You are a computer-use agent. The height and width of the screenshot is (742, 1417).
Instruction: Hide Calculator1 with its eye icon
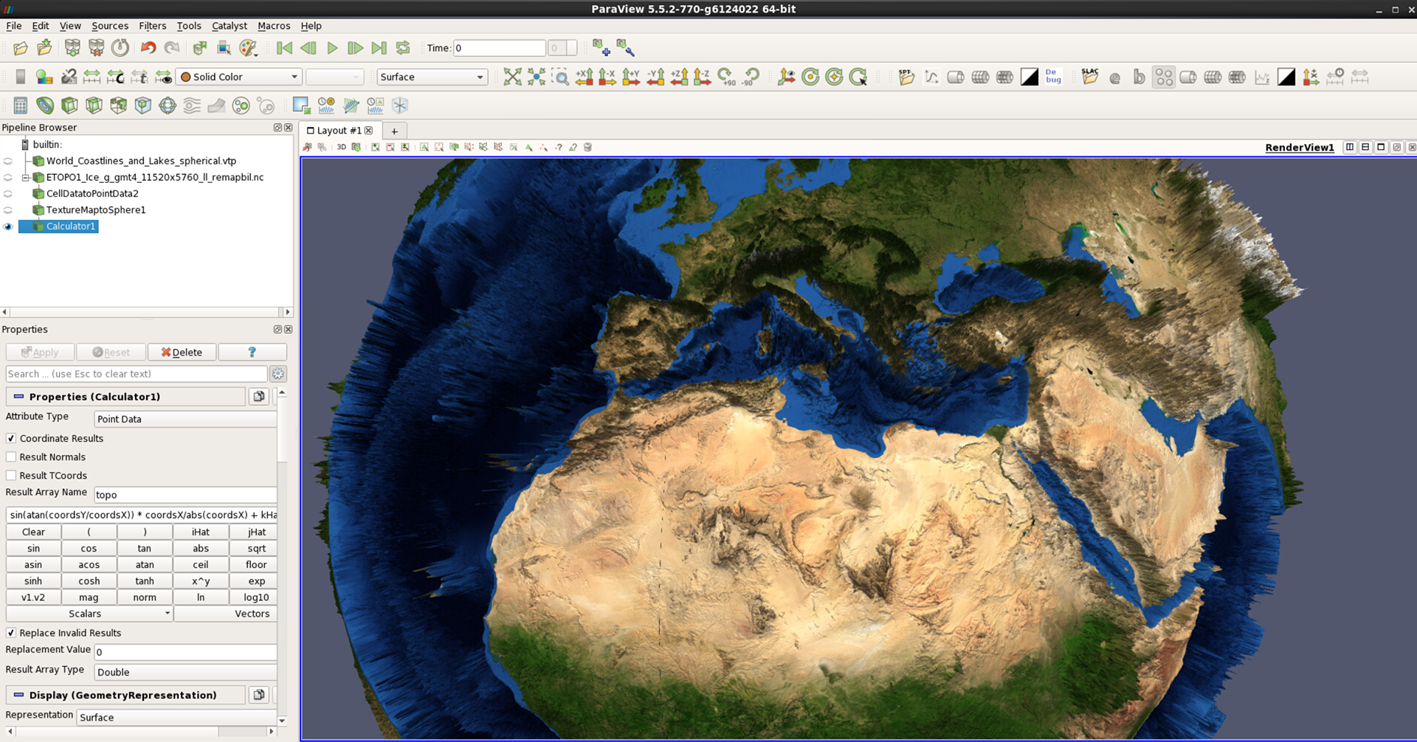point(8,226)
